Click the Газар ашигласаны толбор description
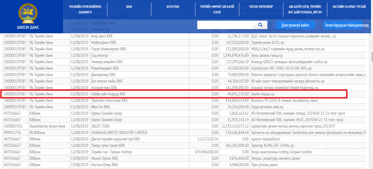The height and width of the screenshot is (169, 373). point(281,152)
